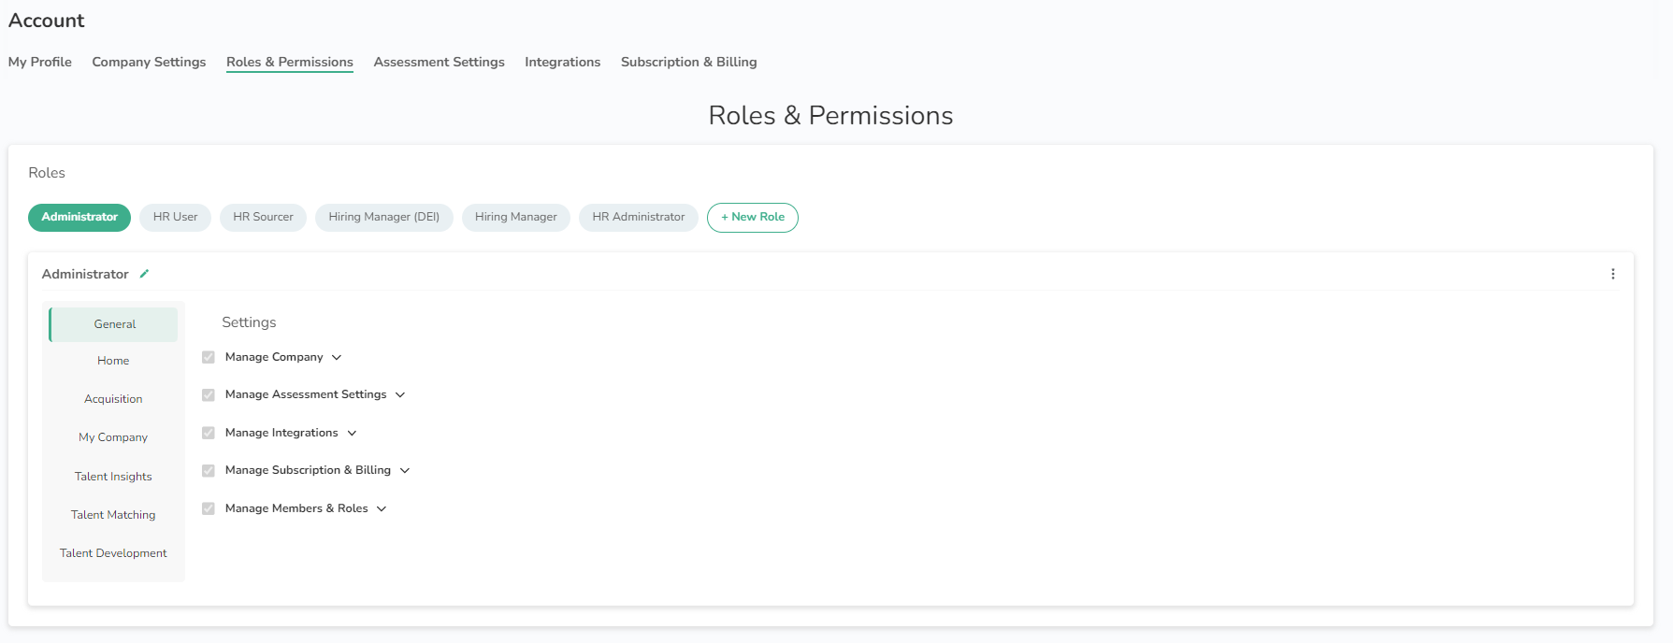Choose the HR Administrator role chip
Screen dimensions: 1673x643
pyautogui.click(x=638, y=217)
